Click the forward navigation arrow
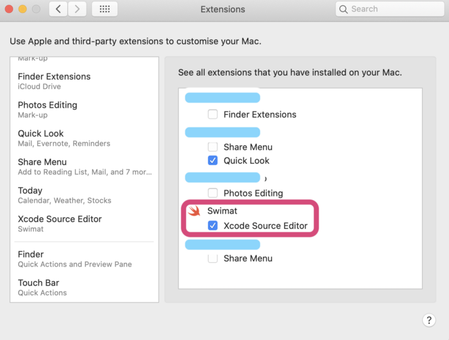Screen dimensions: 449x340 coord(77,9)
